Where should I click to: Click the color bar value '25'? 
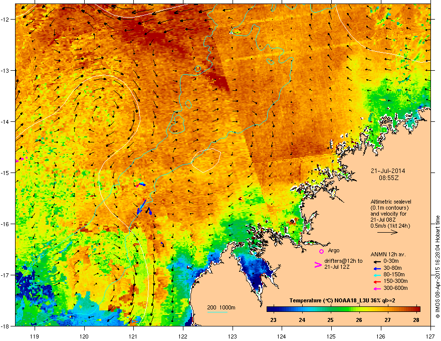(x=330, y=320)
